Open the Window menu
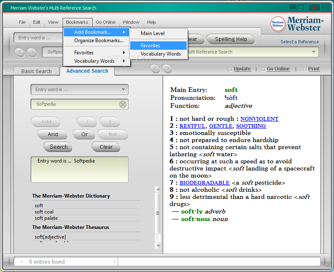Viewport: 334px width, 272px height. 131,22
